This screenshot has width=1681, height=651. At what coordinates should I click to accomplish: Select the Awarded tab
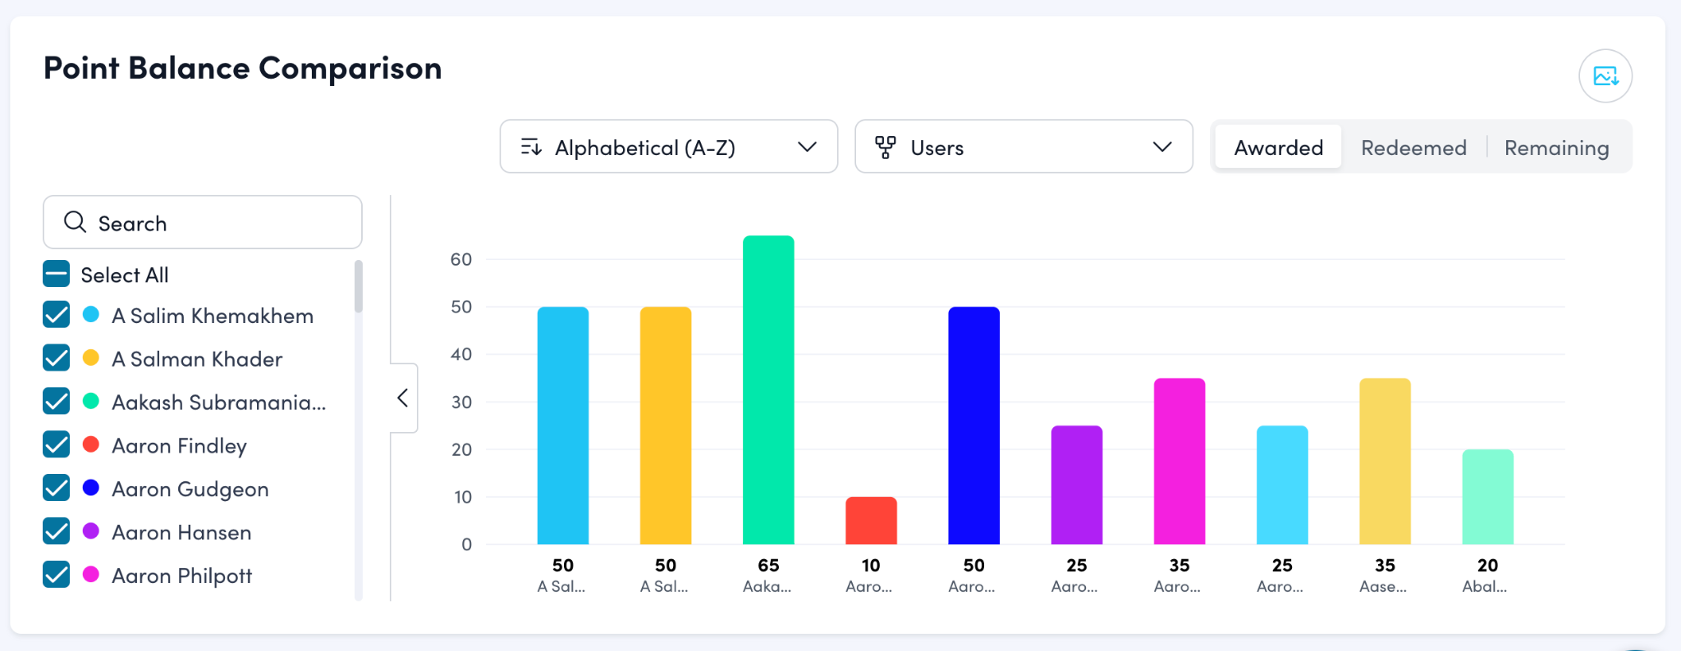point(1278,148)
